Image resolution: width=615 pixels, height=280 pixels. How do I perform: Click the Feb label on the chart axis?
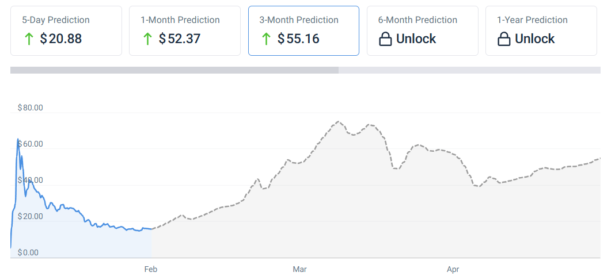pos(151,269)
